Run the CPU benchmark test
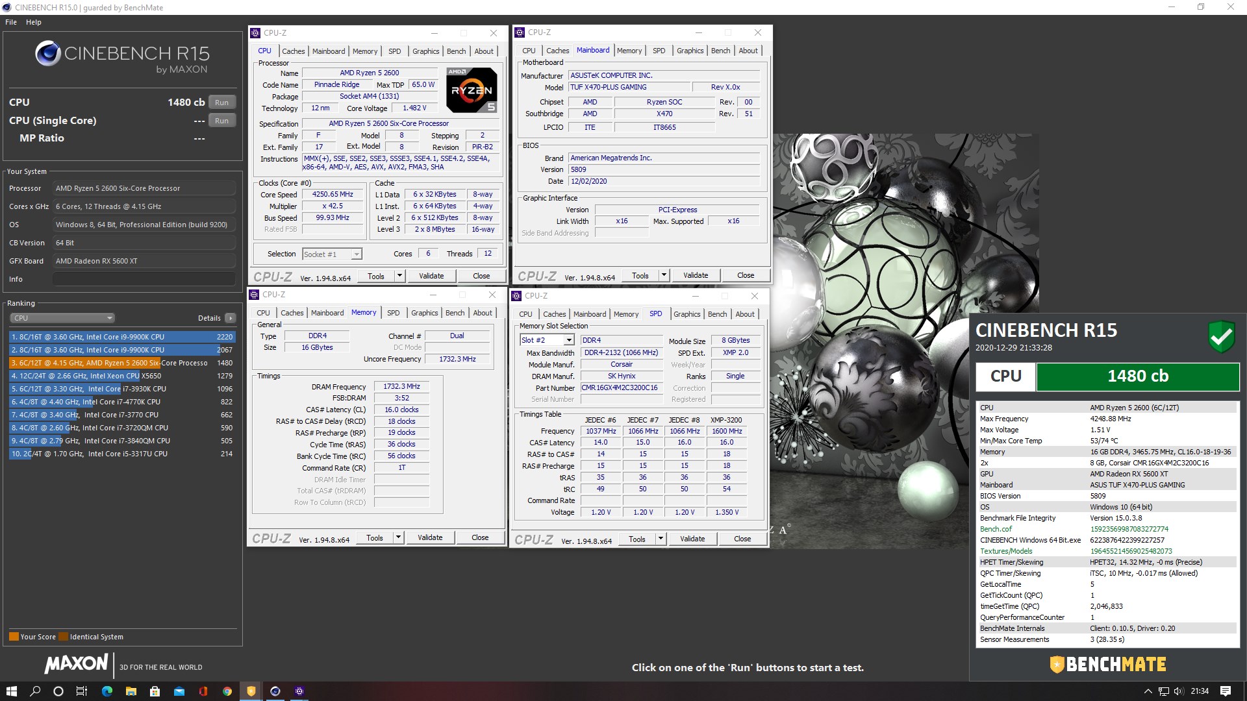Image resolution: width=1247 pixels, height=701 pixels. pos(222,103)
